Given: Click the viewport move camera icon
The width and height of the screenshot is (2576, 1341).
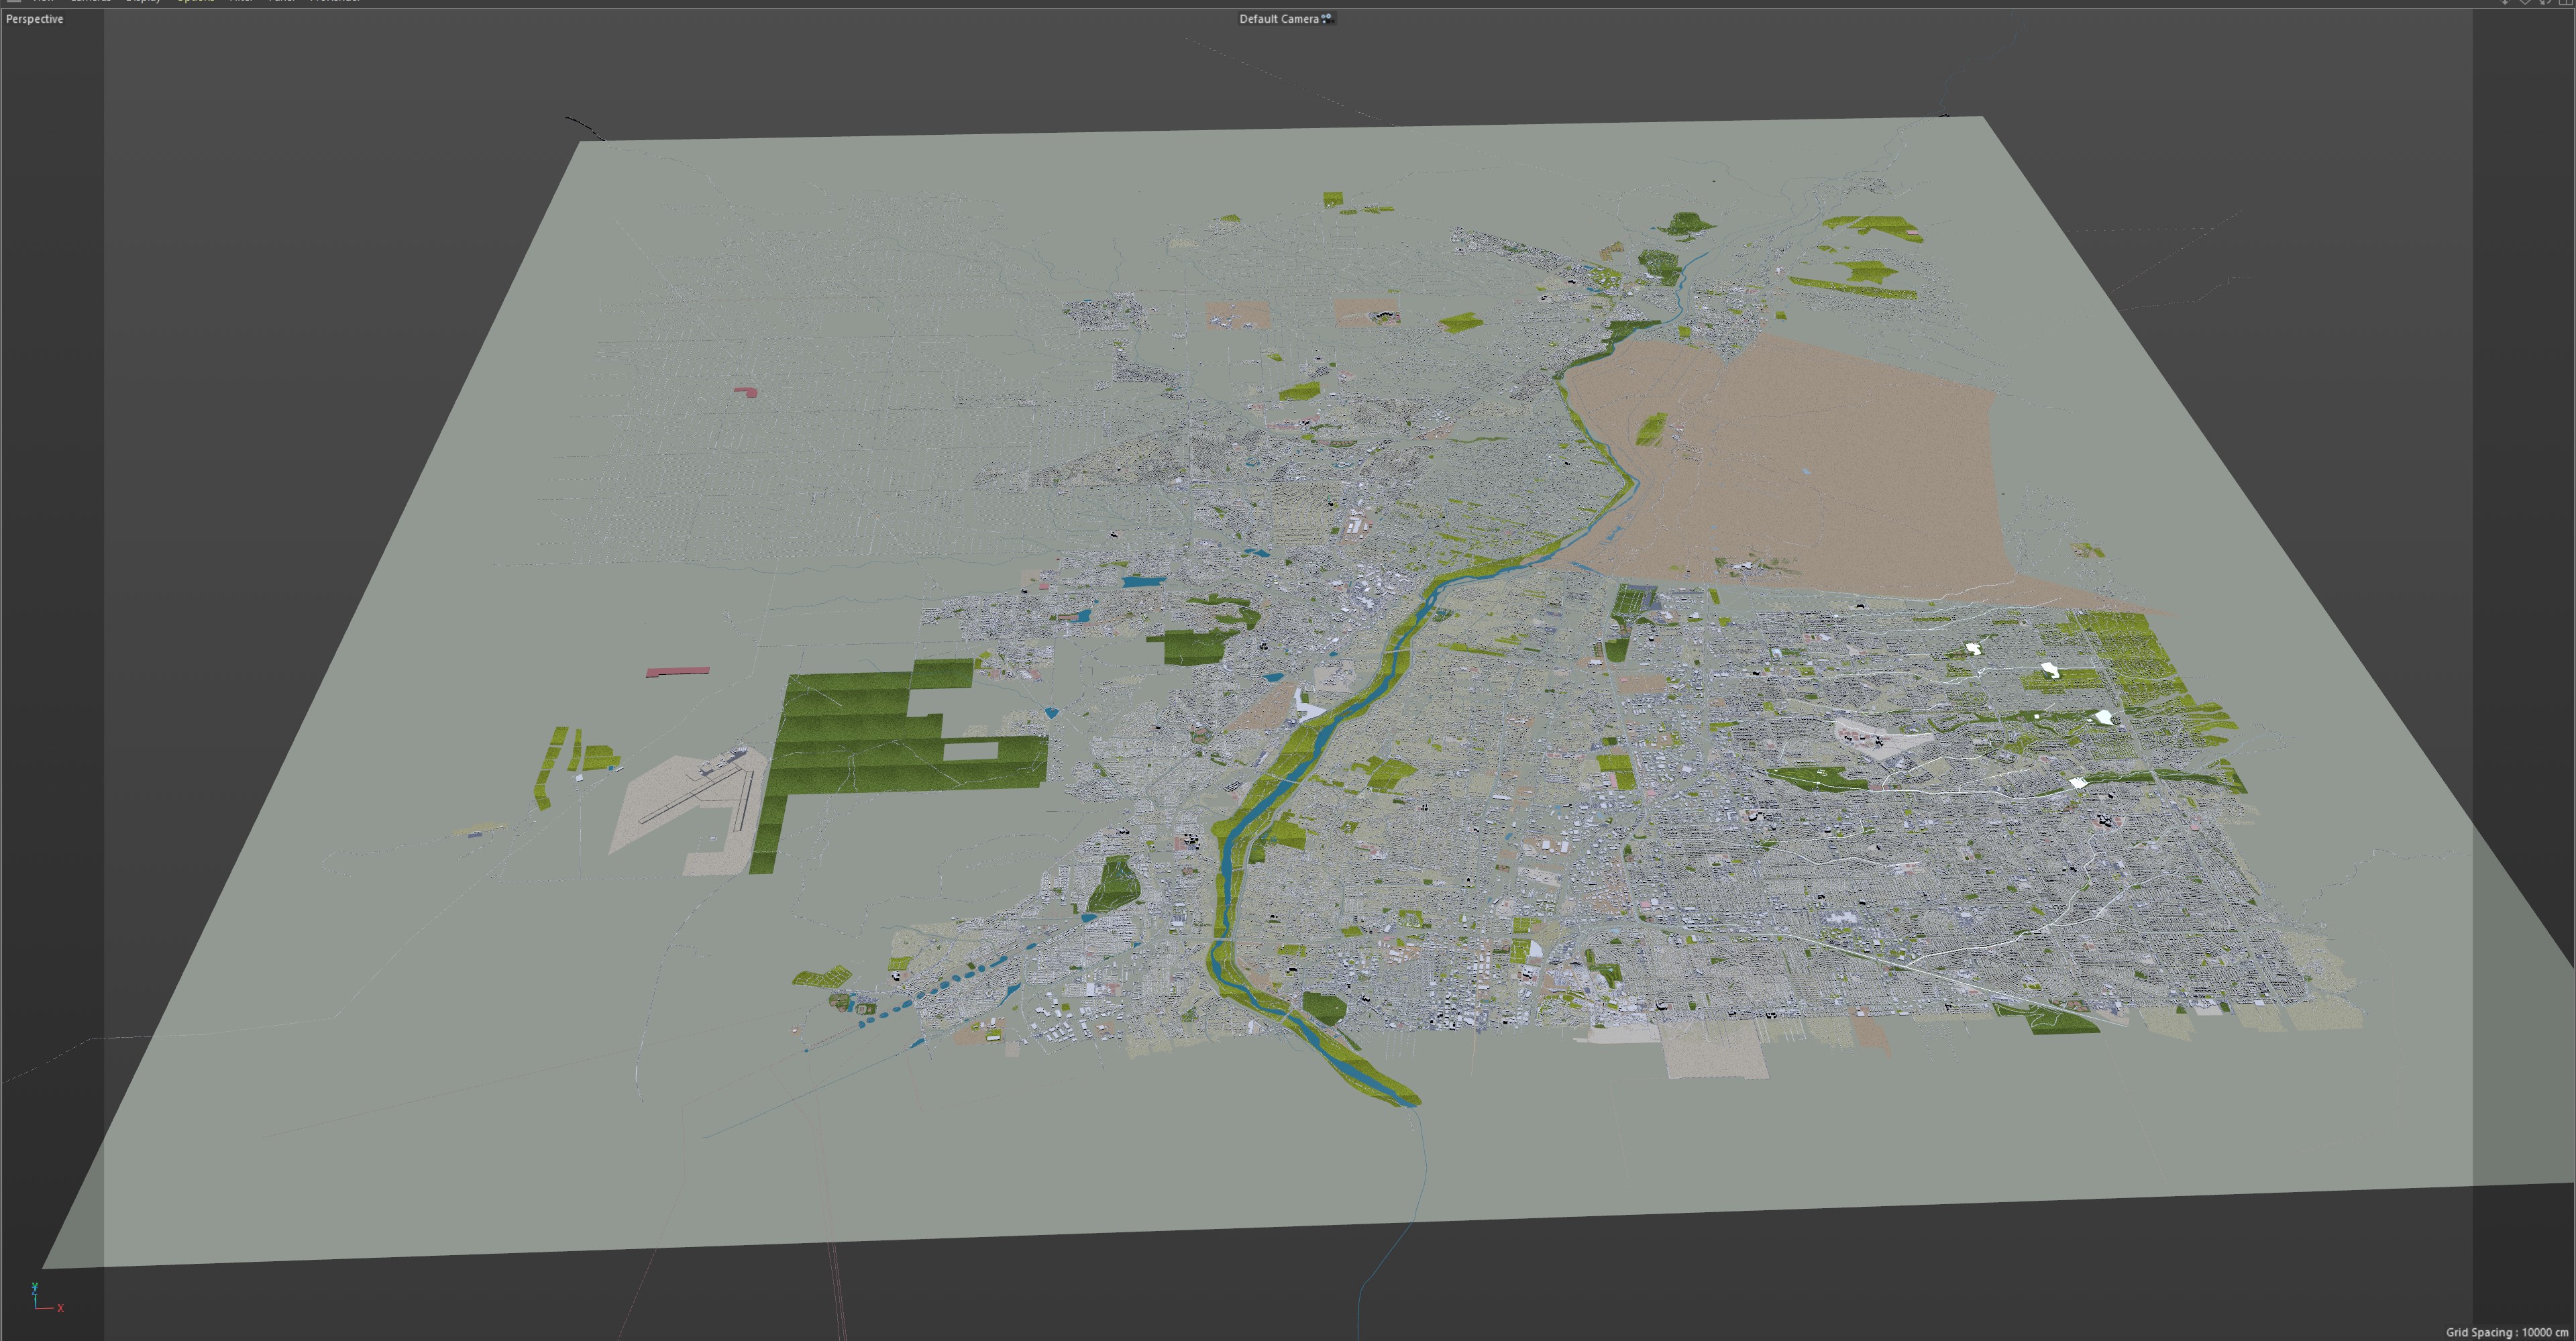Looking at the screenshot, I should [x=2506, y=2].
